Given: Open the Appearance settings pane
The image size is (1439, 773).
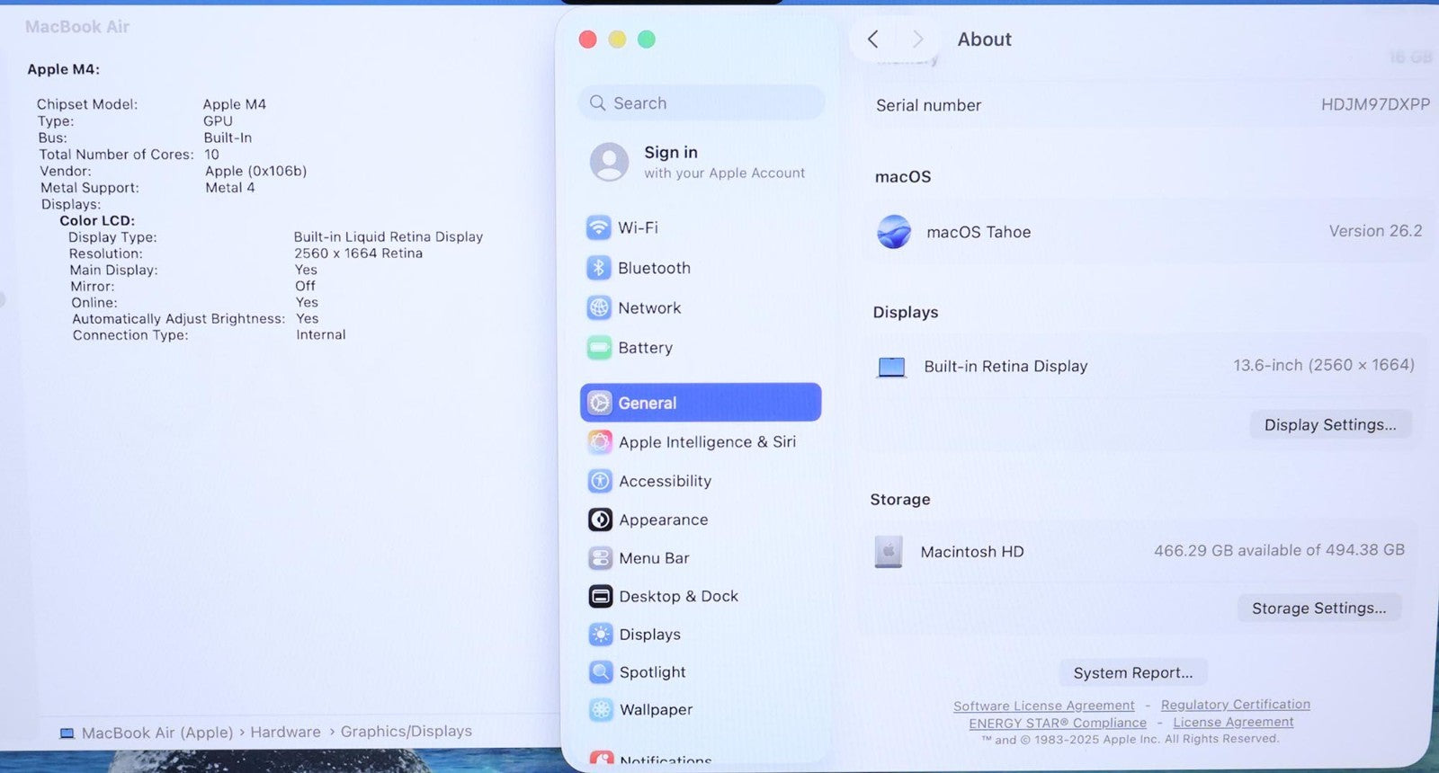Looking at the screenshot, I should pos(663,520).
